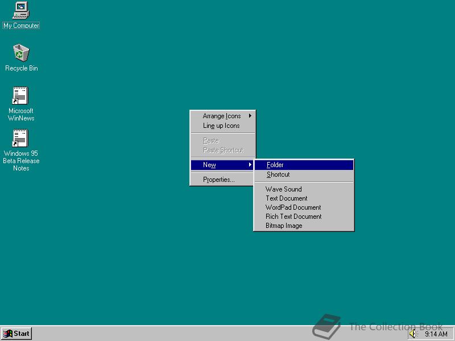
Task: Click the greyed-out Paste entry
Action: click(223, 140)
